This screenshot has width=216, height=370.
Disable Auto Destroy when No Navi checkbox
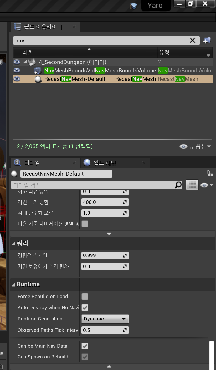tap(85, 308)
